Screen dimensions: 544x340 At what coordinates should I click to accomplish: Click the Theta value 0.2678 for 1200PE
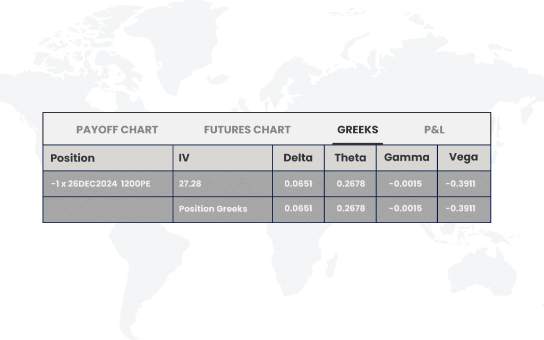350,184
